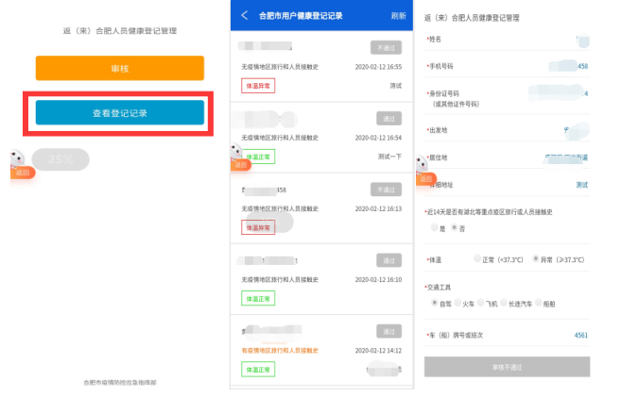Choose 火车 as the transport method
This screenshot has height=397, width=621.
point(458,303)
